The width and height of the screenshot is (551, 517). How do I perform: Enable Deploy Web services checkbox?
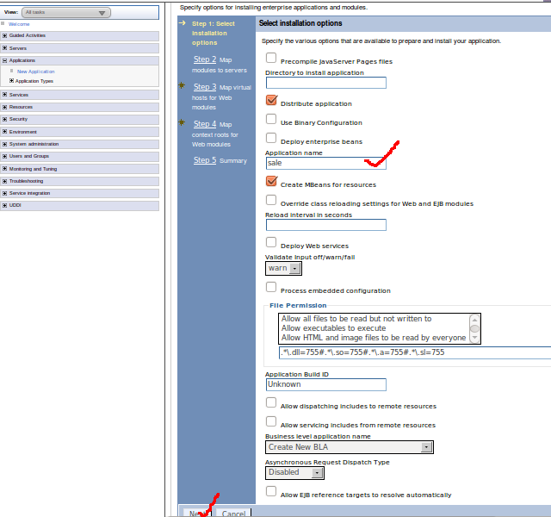click(x=271, y=242)
